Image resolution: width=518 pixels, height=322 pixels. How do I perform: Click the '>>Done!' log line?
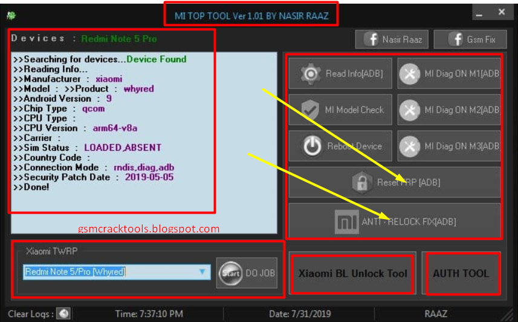click(31, 187)
